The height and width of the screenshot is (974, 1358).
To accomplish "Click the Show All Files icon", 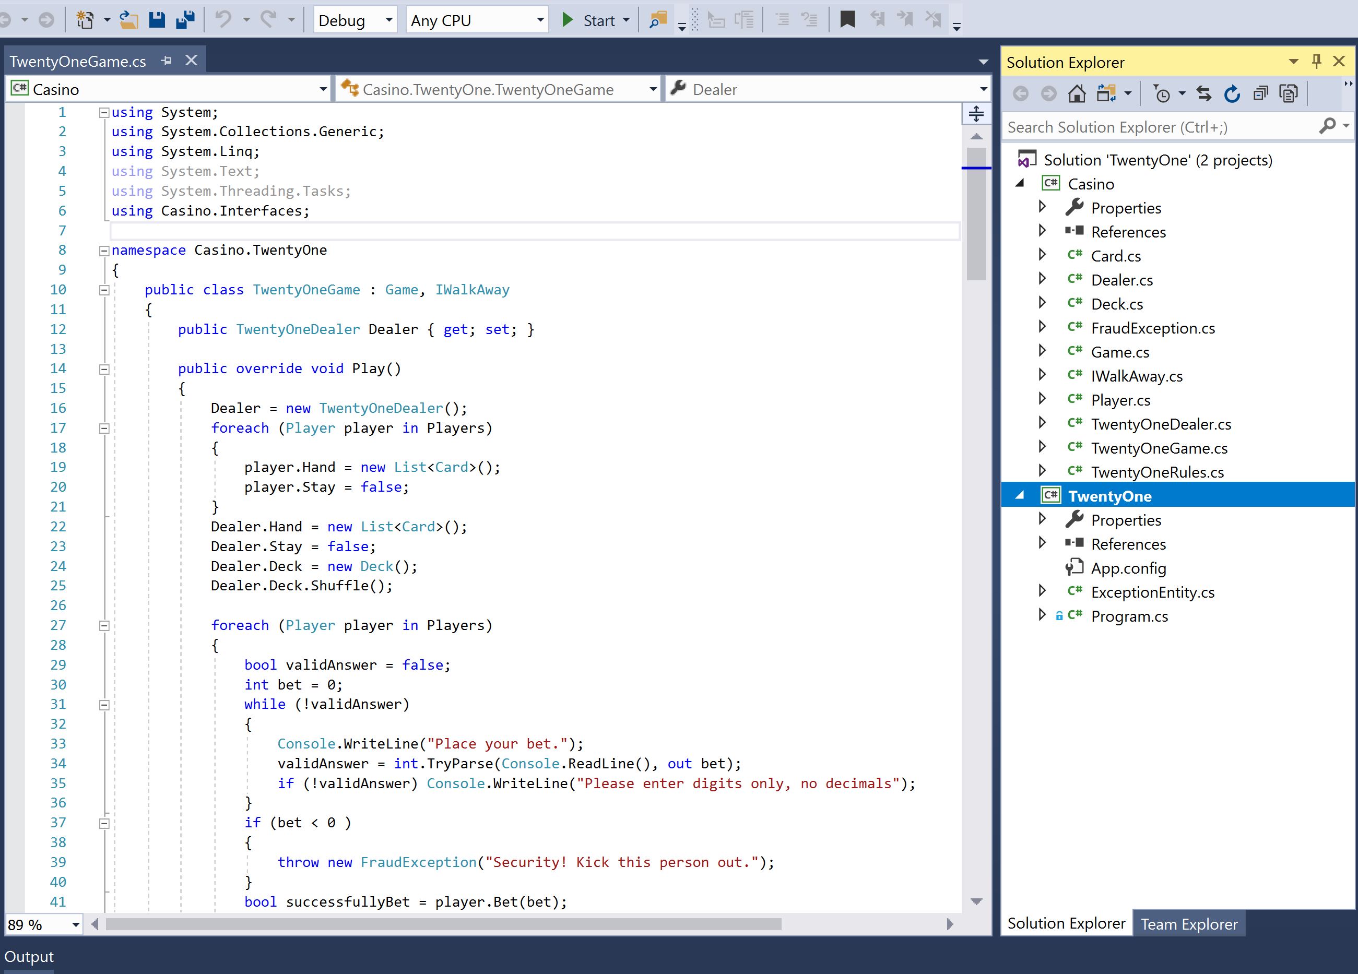I will point(1288,94).
